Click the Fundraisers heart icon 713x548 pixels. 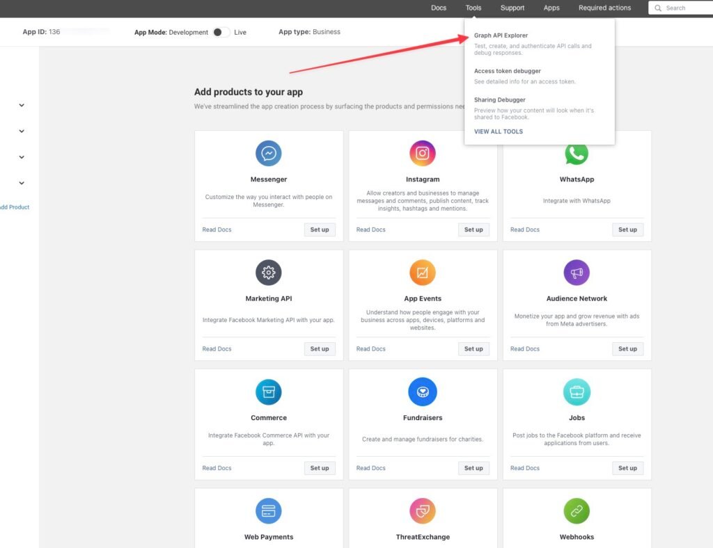tap(423, 392)
